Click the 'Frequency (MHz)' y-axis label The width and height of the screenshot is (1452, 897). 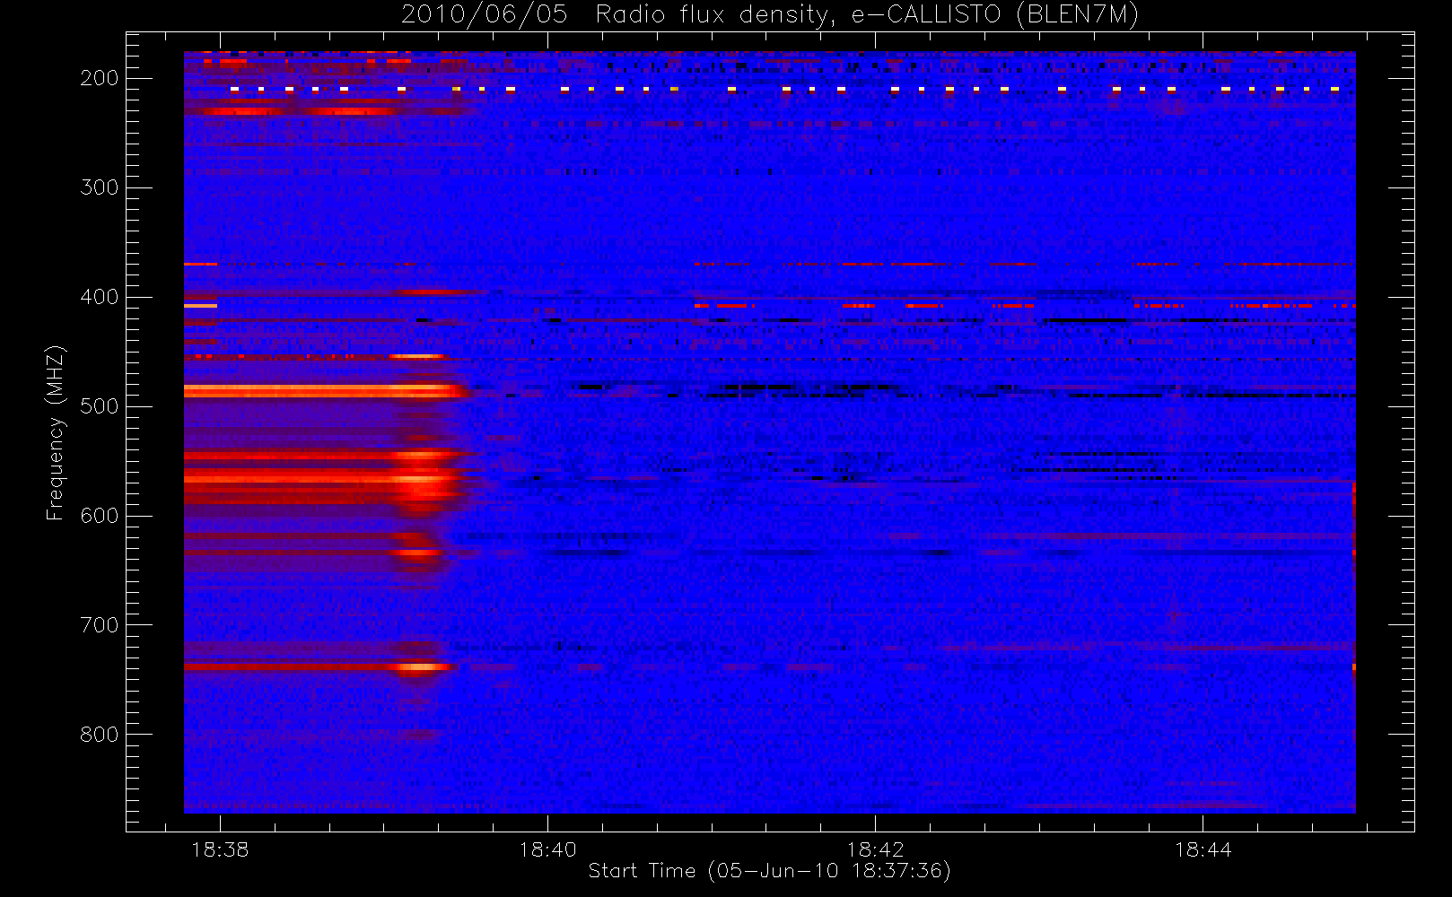(x=56, y=432)
